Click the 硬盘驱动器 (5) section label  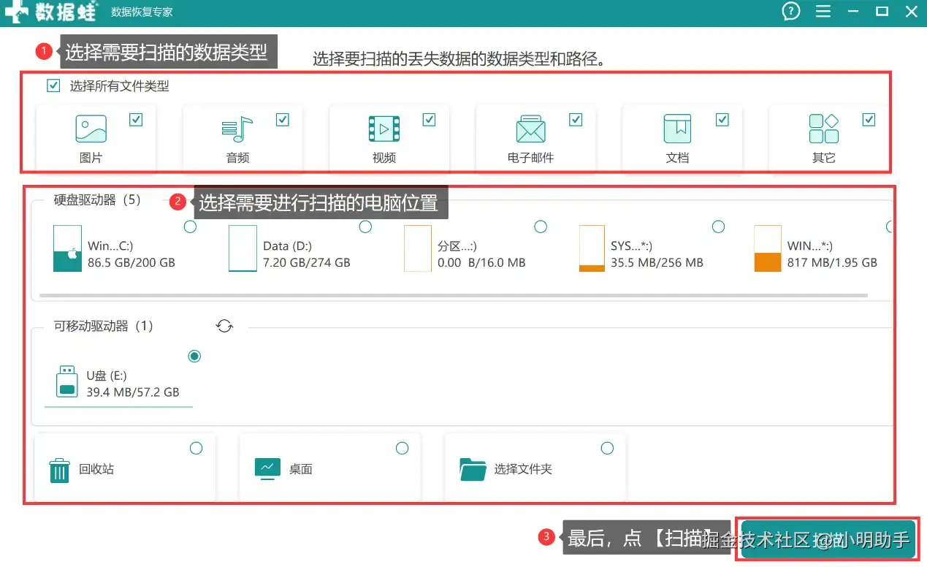pos(97,199)
